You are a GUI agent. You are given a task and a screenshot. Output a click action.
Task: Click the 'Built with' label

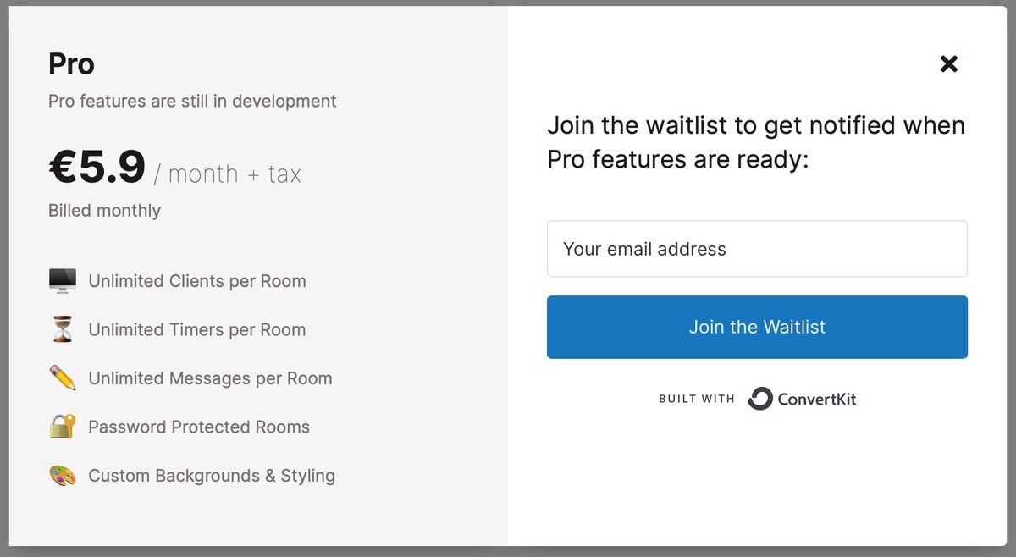click(696, 399)
